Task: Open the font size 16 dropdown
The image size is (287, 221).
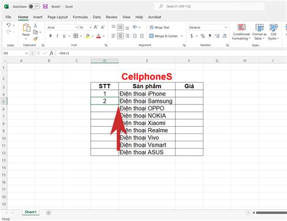Action: click(x=90, y=27)
